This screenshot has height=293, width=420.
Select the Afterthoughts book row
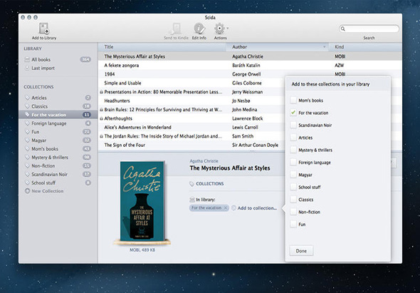click(191, 118)
